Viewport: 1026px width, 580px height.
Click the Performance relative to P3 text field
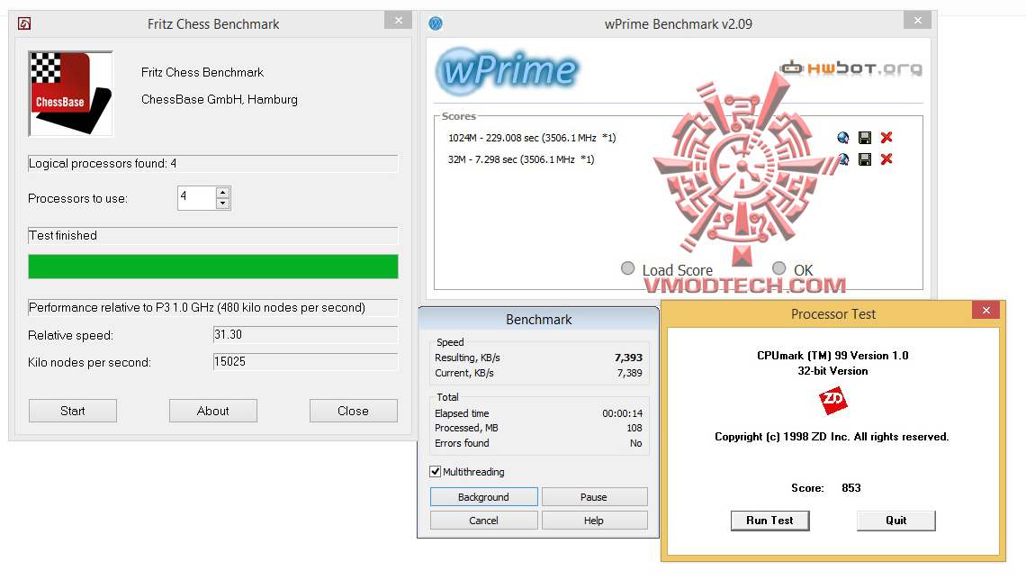(213, 308)
